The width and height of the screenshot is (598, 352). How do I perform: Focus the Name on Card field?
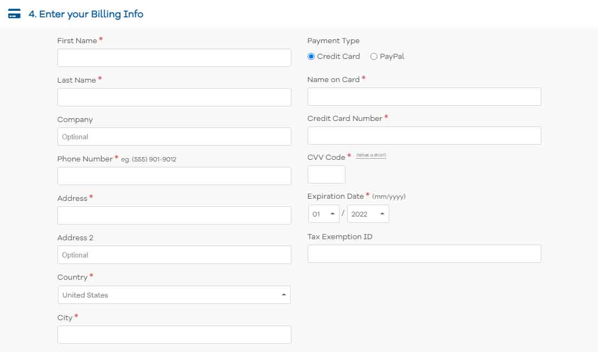(x=424, y=97)
